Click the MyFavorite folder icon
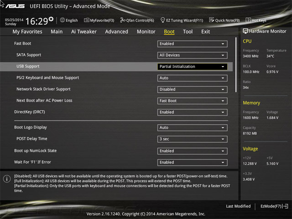The height and width of the screenshot is (219, 292). (86, 20)
